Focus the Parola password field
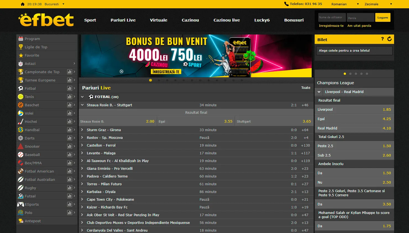This screenshot has width=409, height=233. point(361,17)
